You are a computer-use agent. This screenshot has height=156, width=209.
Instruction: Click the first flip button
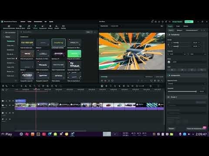pyautogui.click(x=172, y=70)
